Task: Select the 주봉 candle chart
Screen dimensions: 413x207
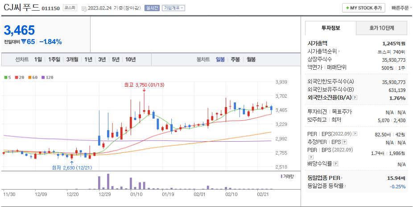Action: 235,60
